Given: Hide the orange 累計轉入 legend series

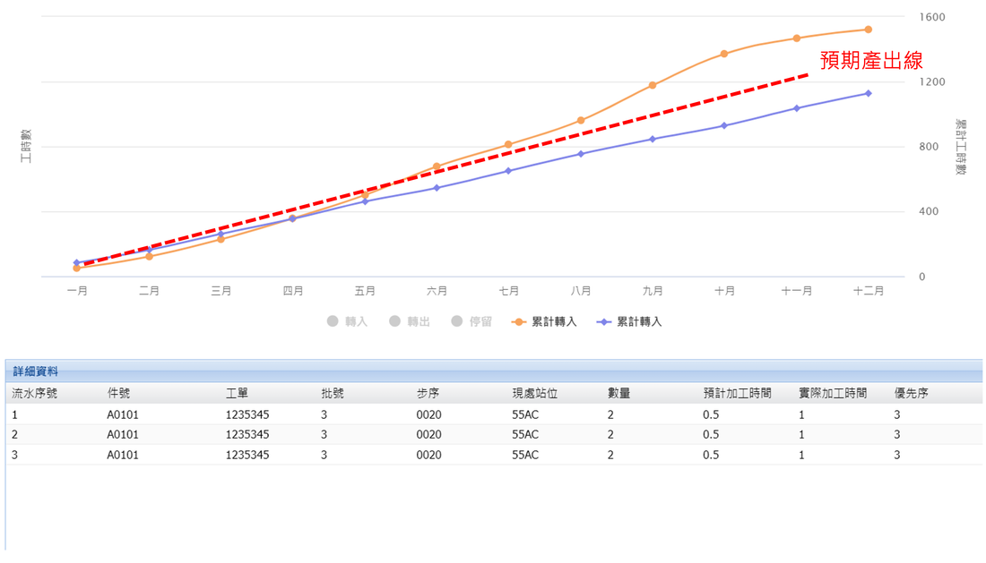Looking at the screenshot, I should tap(544, 321).
